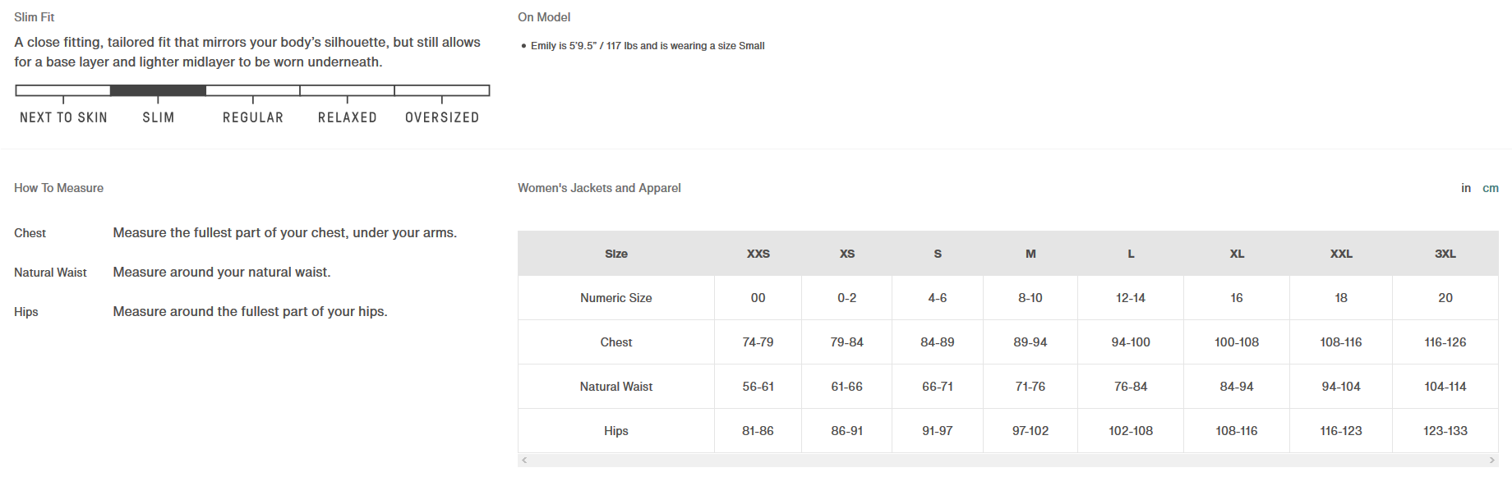Screen dimensions: 1512x486
Task: Click the Numeric Size row label
Action: [x=615, y=298]
